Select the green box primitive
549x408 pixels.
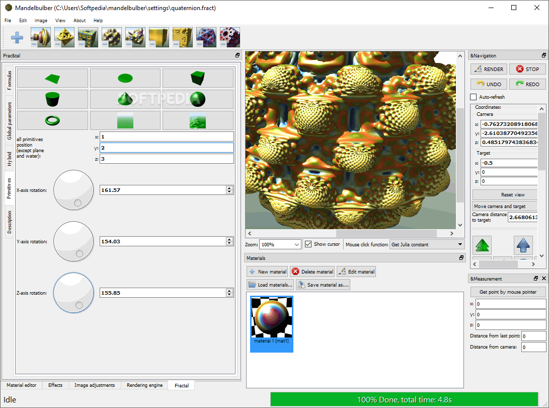[198, 78]
